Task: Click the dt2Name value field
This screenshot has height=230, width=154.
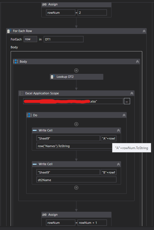Action: pyautogui.click(x=76, y=180)
